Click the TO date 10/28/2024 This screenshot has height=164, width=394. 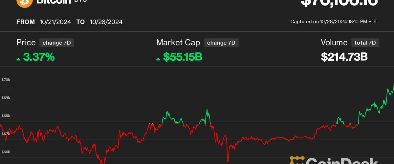click(x=106, y=22)
